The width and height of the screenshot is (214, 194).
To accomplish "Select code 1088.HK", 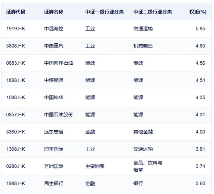I will pyautogui.click(x=16, y=97).
